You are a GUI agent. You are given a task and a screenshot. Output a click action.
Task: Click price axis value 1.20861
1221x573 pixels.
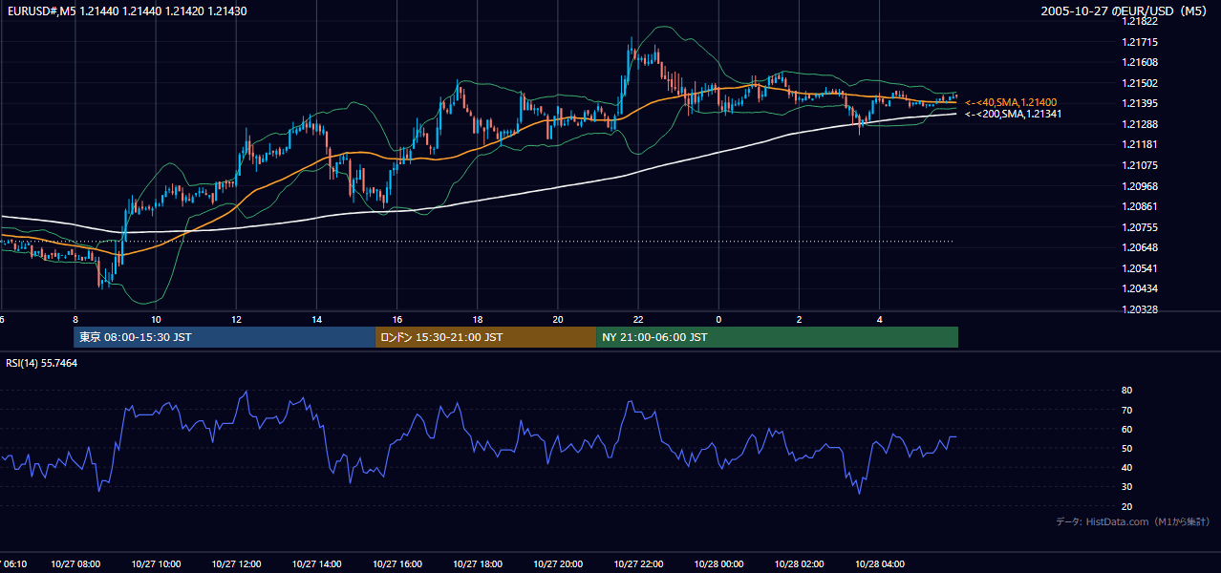(x=1140, y=206)
